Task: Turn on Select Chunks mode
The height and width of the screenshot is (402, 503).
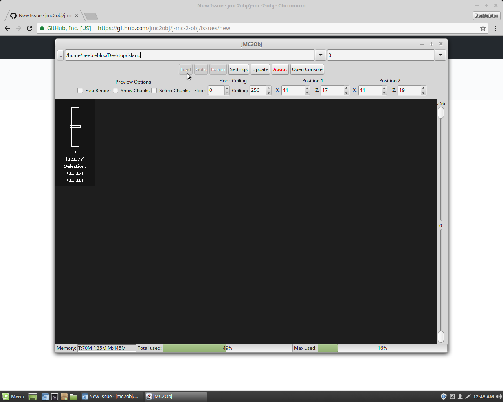Action: click(x=154, y=90)
